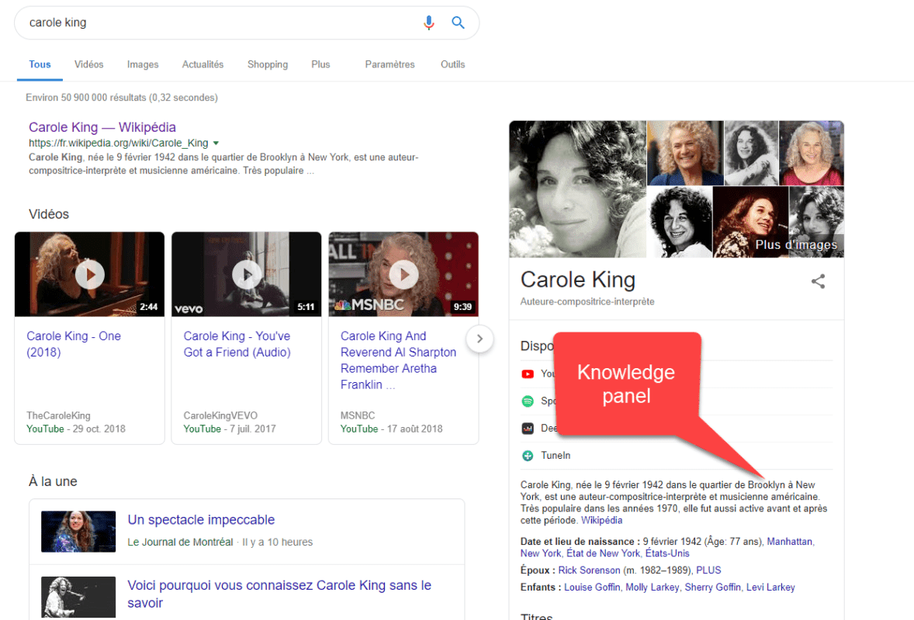Screen dimensions: 914x620
Task: Switch to the Actualités tab
Action: pyautogui.click(x=203, y=64)
